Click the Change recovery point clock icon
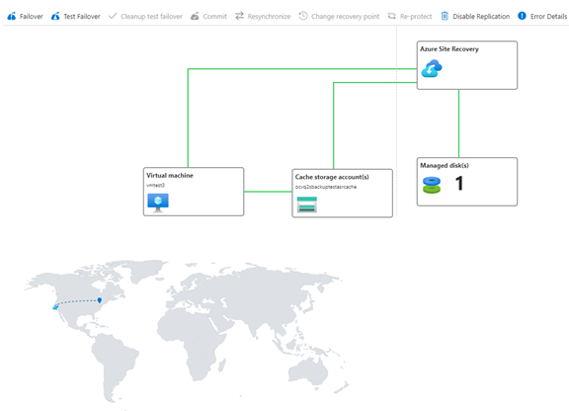Screen dimensions: 569x411 pos(303,16)
